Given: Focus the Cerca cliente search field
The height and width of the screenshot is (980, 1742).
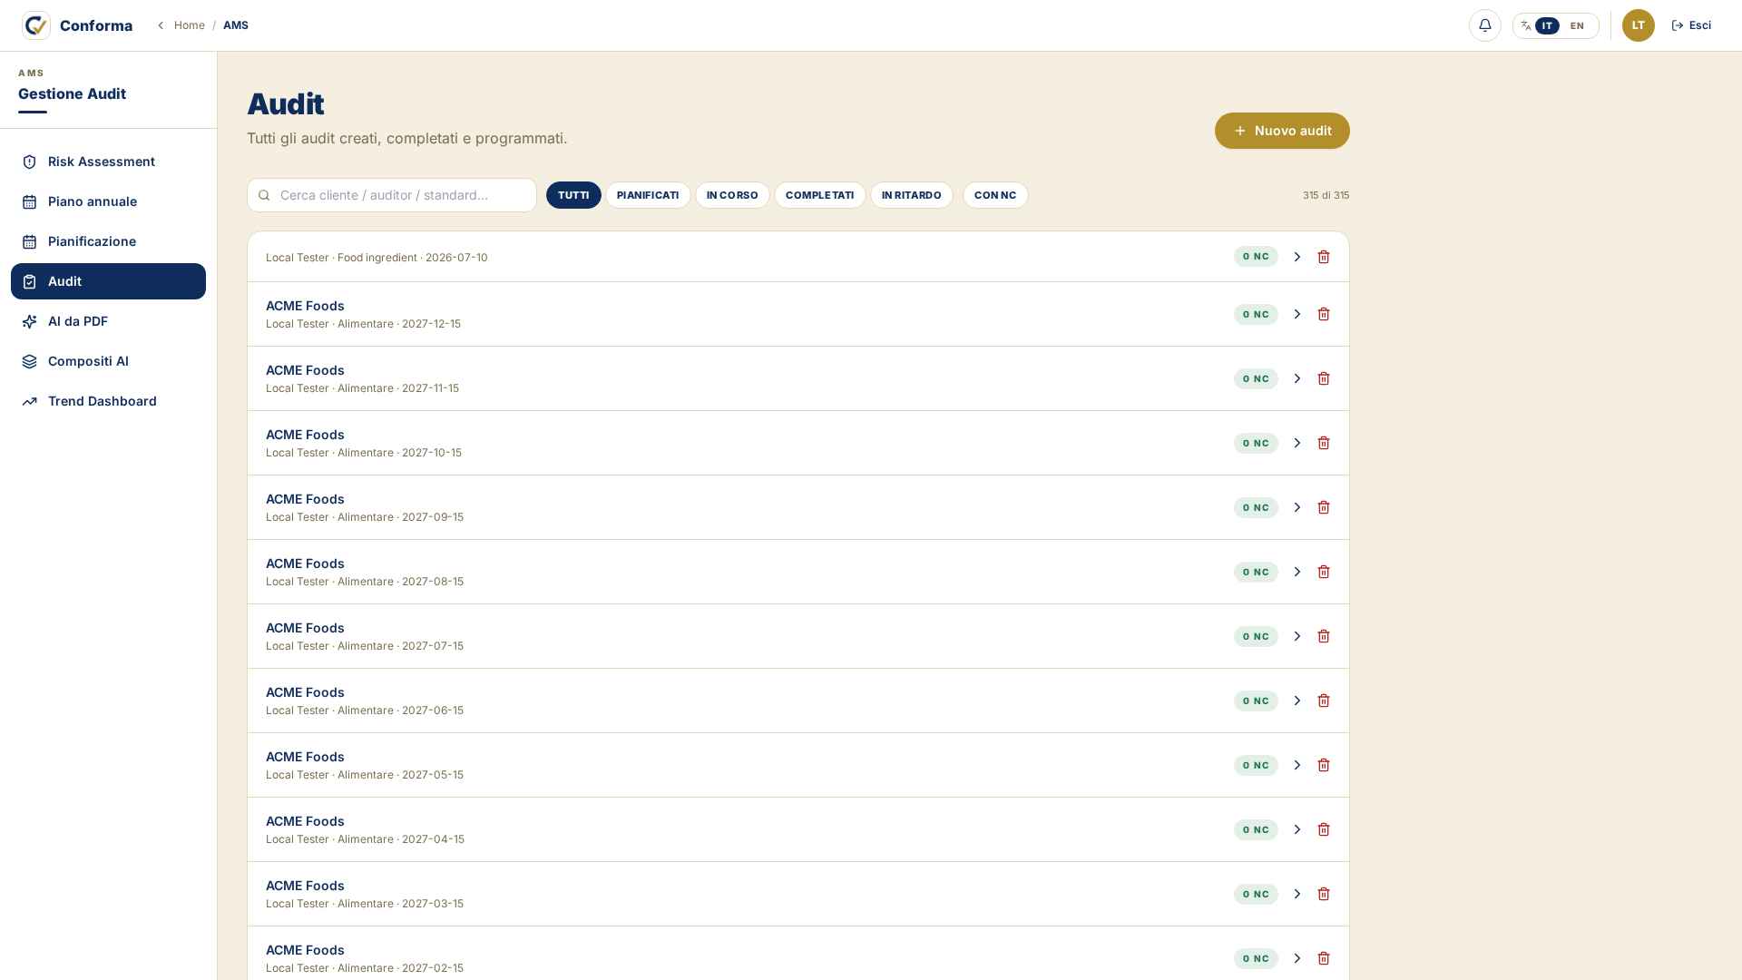Looking at the screenshot, I should click(x=392, y=195).
